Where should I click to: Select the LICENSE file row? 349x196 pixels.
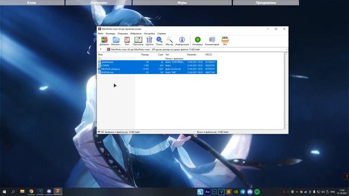pyautogui.click(x=158, y=65)
